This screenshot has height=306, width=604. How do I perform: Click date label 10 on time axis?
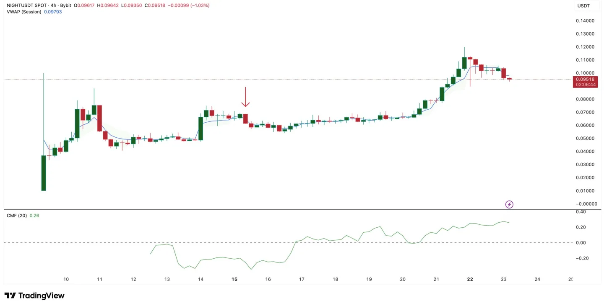coord(66,279)
